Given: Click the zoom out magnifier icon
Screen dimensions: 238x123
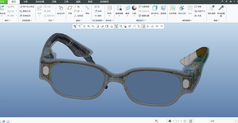Looking at the screenshot, I should 93,26.
